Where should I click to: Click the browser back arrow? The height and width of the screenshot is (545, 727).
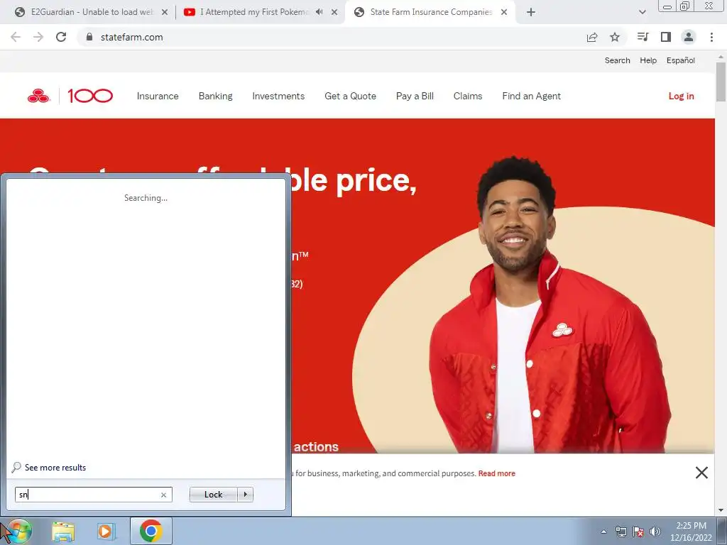pyautogui.click(x=16, y=37)
